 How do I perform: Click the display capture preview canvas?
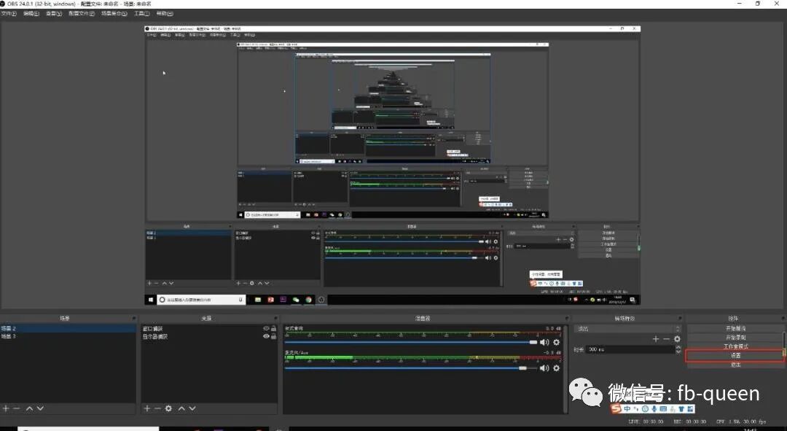393,165
